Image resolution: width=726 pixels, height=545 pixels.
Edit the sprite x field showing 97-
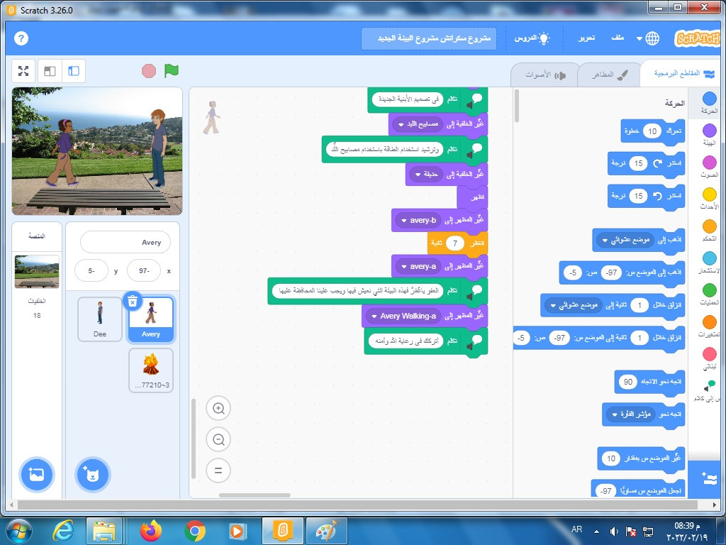[x=144, y=270]
